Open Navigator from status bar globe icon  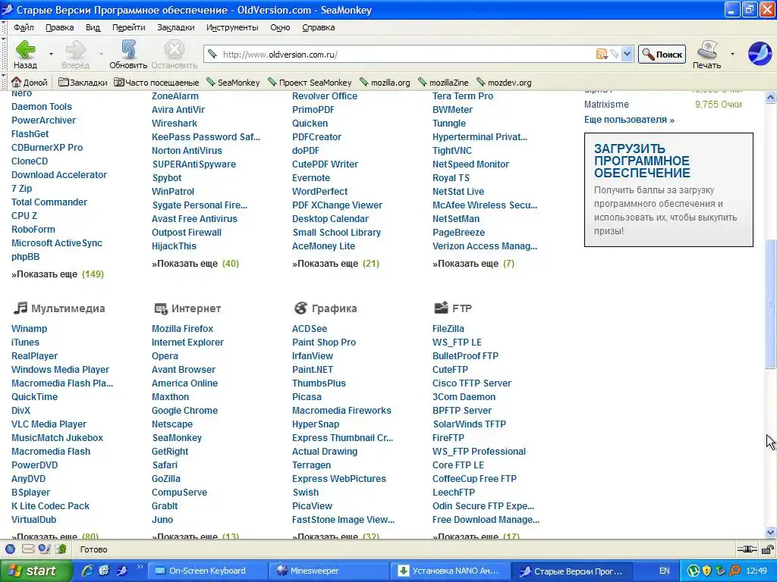tap(11, 549)
